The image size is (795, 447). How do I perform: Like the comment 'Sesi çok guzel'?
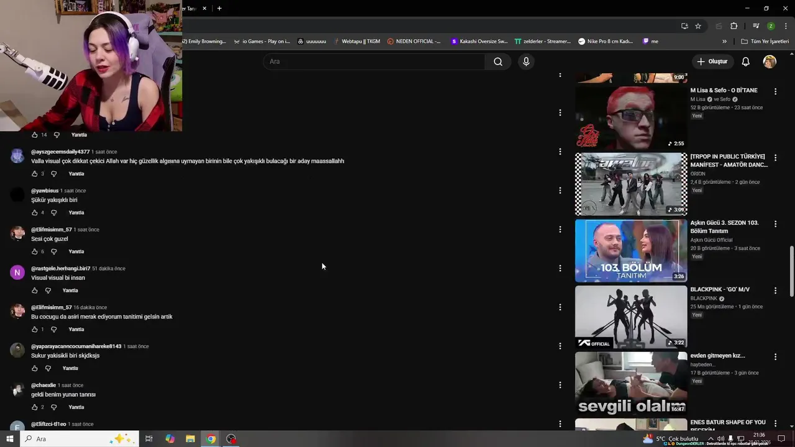tap(34, 251)
